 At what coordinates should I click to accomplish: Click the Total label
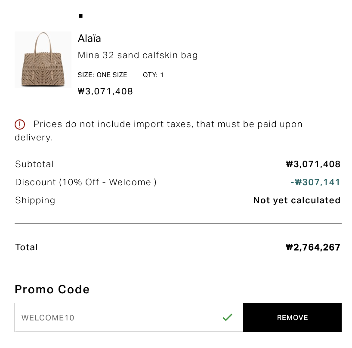[26, 247]
